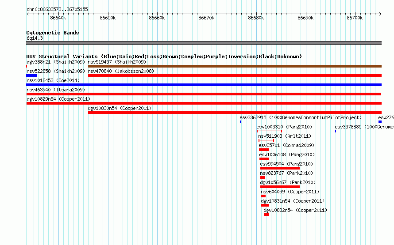The width and height of the screenshot is (394, 245).
Task: Select variant label nsv463940 (Itsara2009)
Action: 56,90
